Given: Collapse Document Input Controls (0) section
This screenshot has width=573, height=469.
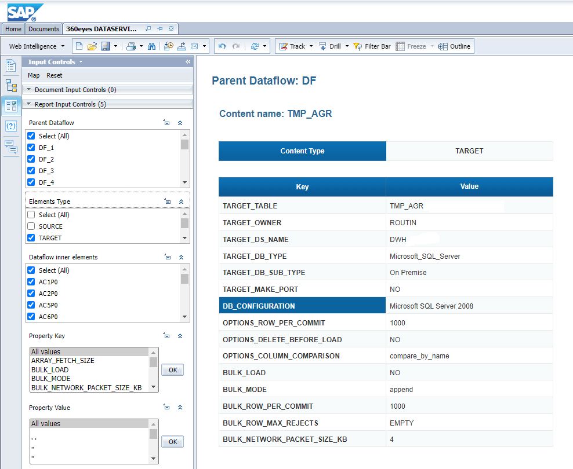Looking at the screenshot, I should tap(29, 89).
